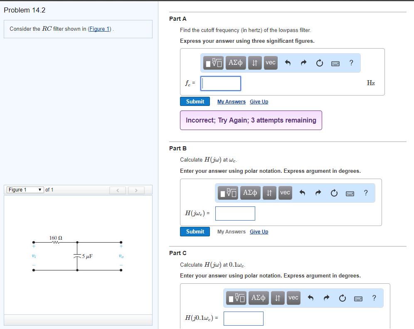This screenshot has width=414, height=329.
Task: Click the 'Incorrect; Try Again' feedback message
Action: click(x=251, y=120)
